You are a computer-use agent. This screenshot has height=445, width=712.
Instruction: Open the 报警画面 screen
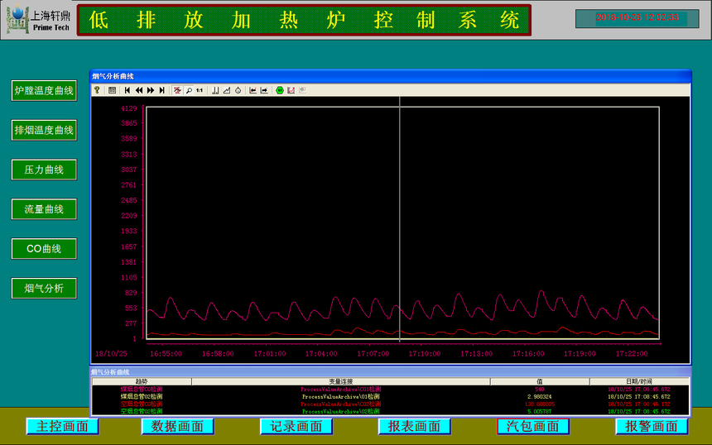click(652, 427)
